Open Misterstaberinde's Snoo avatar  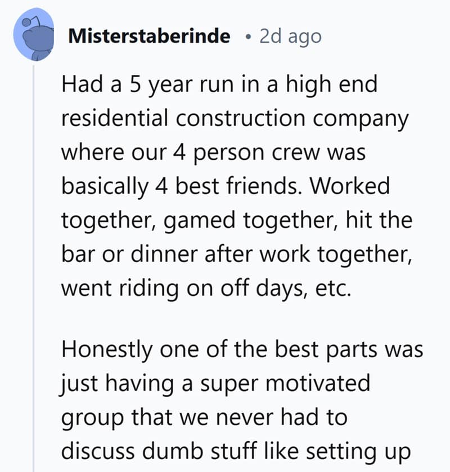34,37
